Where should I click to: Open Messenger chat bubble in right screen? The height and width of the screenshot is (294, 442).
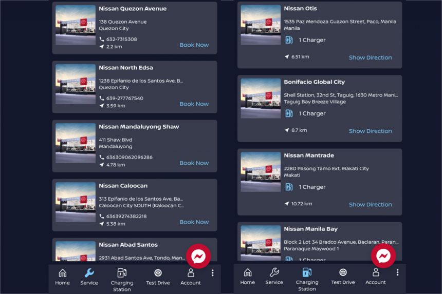point(383,256)
